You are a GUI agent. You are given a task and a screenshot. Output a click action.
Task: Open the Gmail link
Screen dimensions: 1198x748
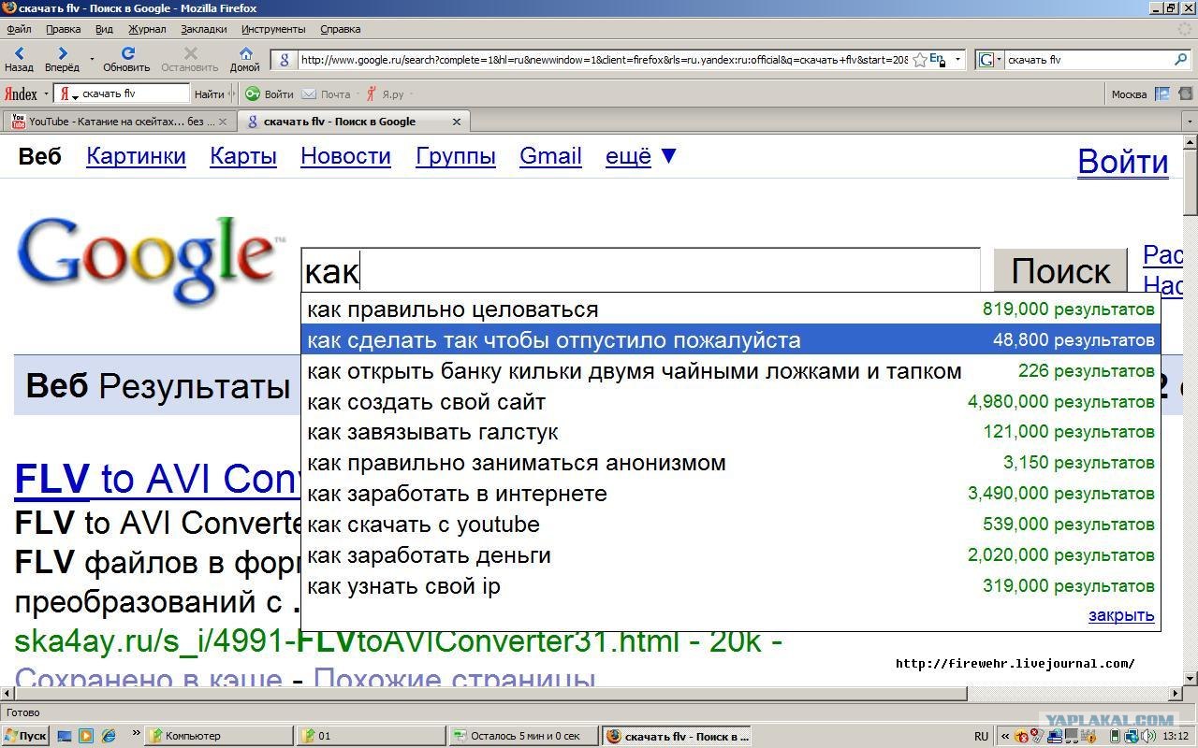(x=550, y=156)
